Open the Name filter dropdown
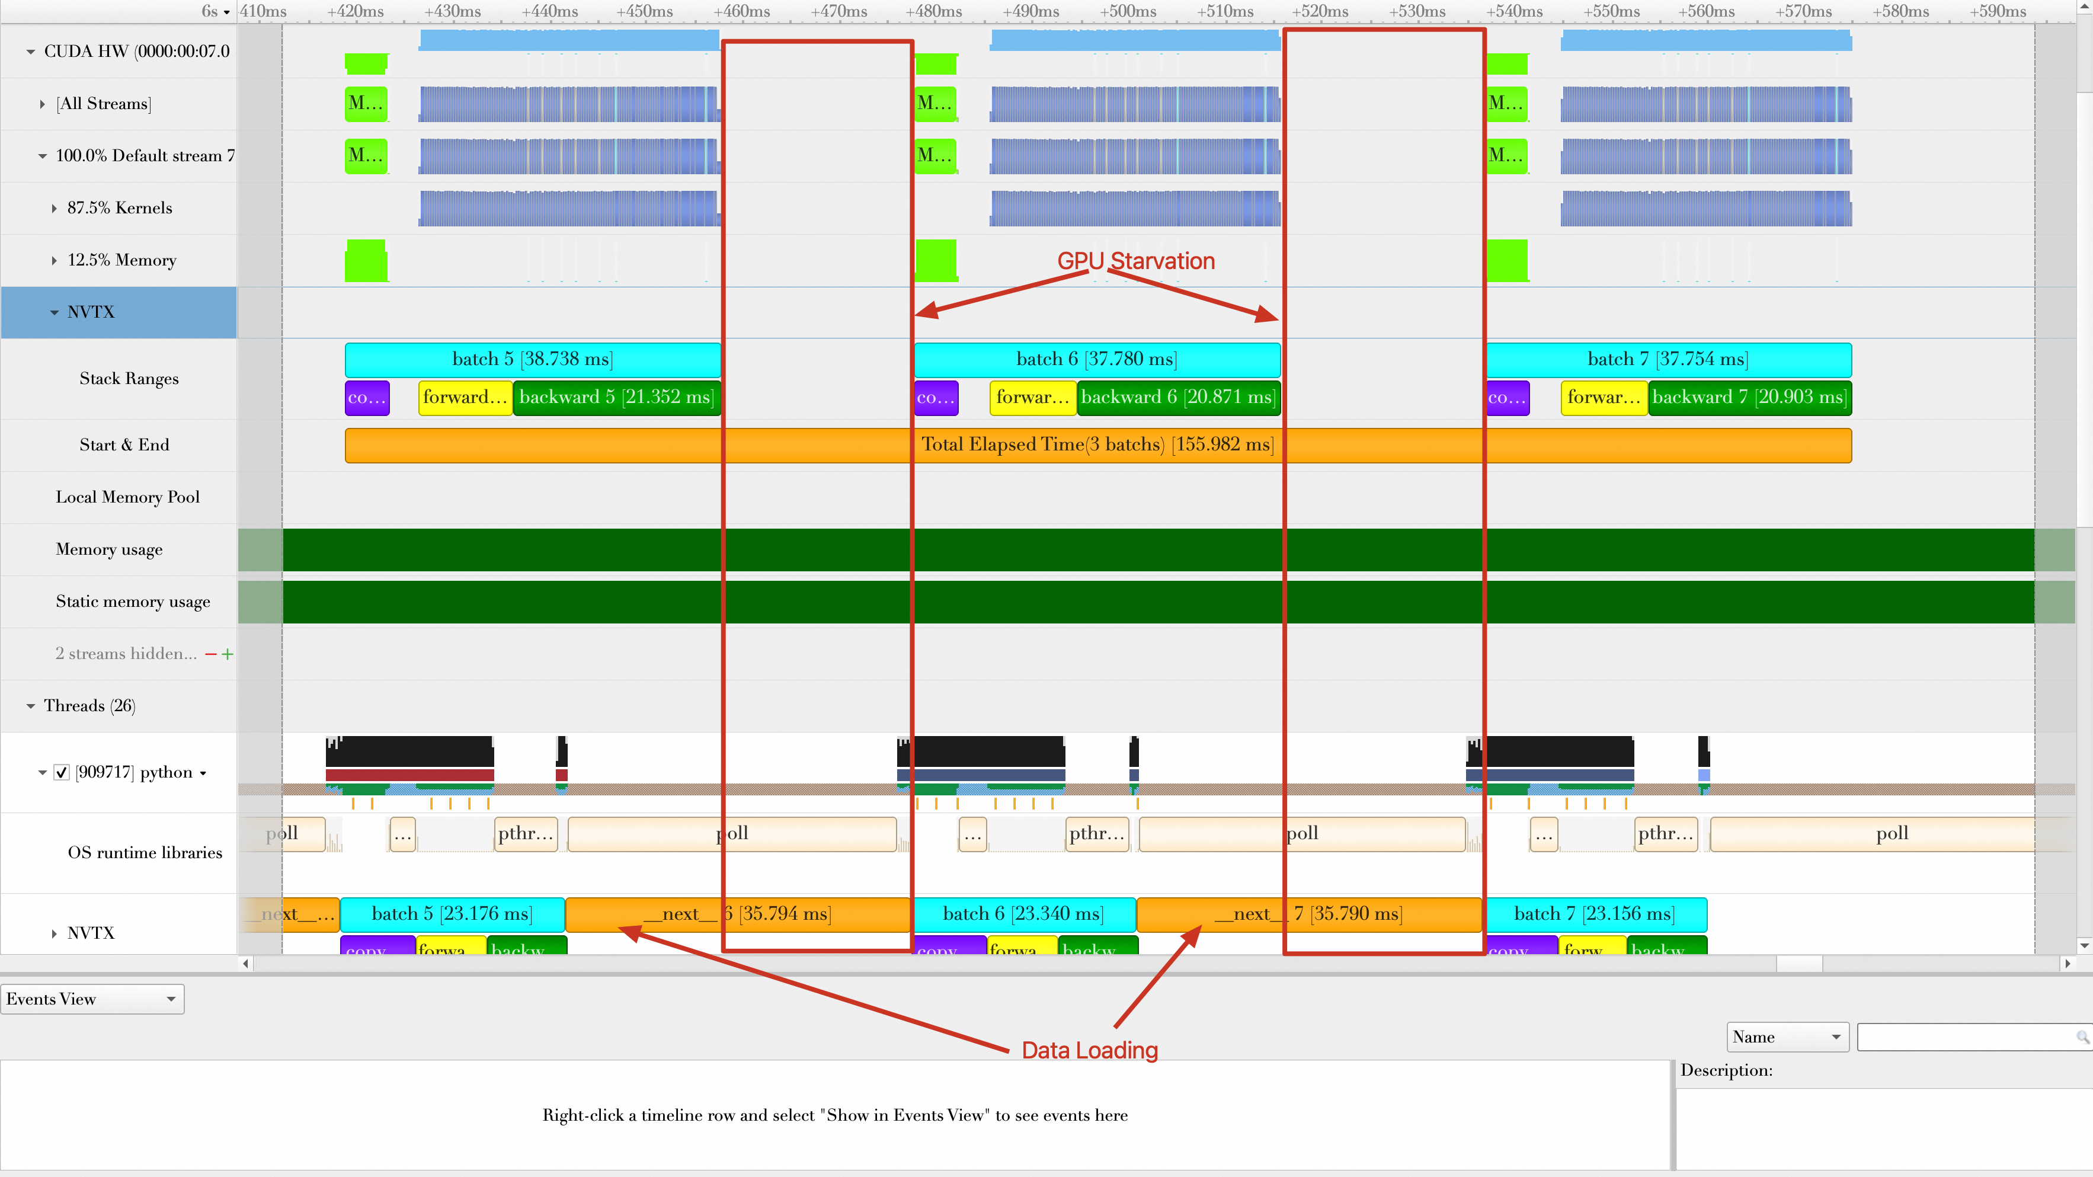Image resolution: width=2093 pixels, height=1177 pixels. tap(1787, 1037)
